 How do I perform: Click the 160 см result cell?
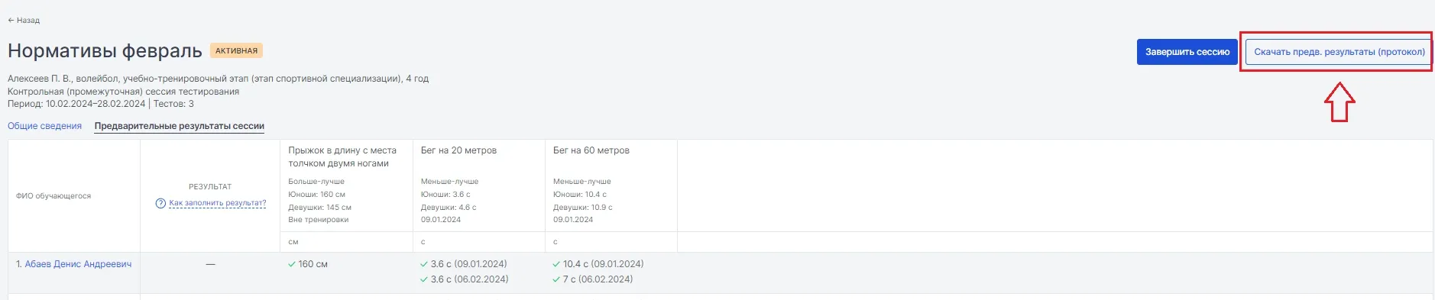click(346, 273)
